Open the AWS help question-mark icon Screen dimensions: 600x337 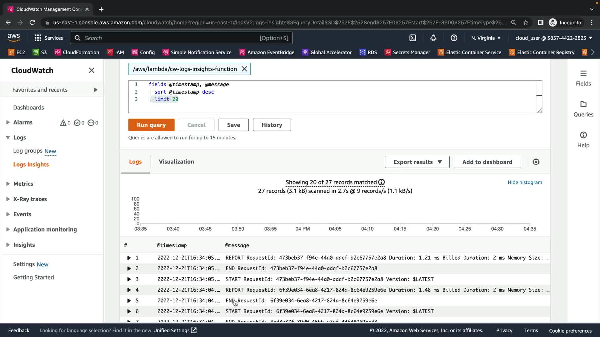(x=454, y=38)
